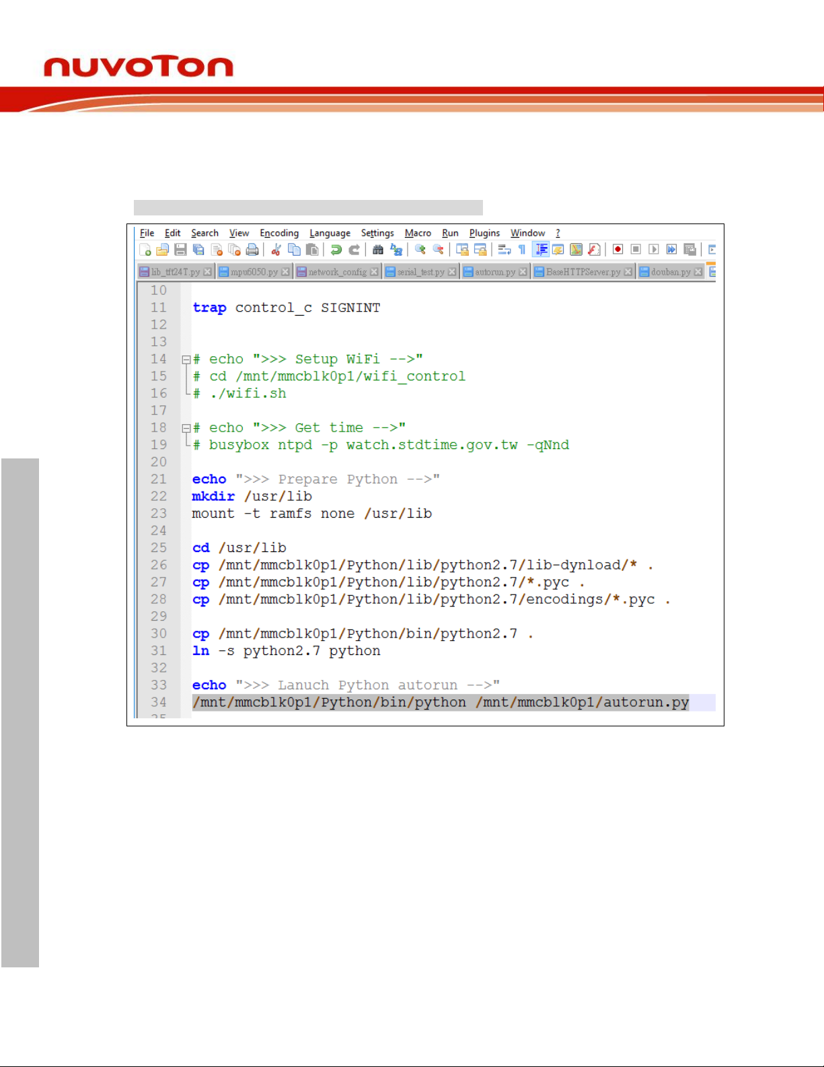
Task: Switch to the douban.py tab
Action: (x=671, y=272)
